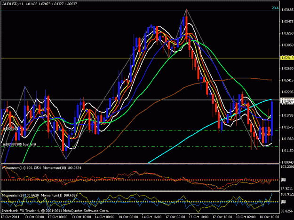Image resolution: width=294 pixels, height=220 pixels.
Task: Click the Momentum(10) 100.0324 indicator label
Action: pyautogui.click(x=62, y=168)
